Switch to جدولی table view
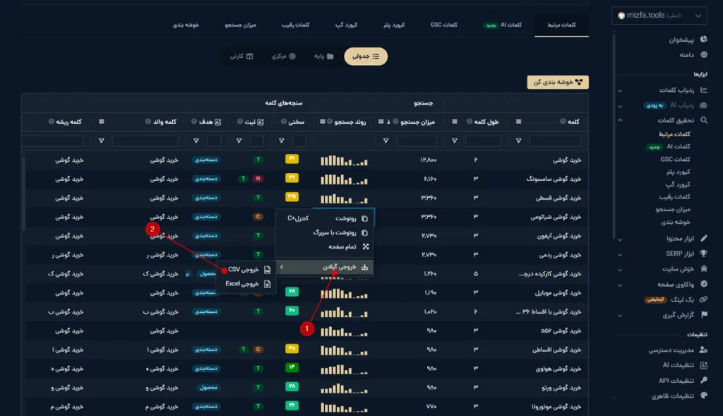The width and height of the screenshot is (723, 416). (x=366, y=57)
